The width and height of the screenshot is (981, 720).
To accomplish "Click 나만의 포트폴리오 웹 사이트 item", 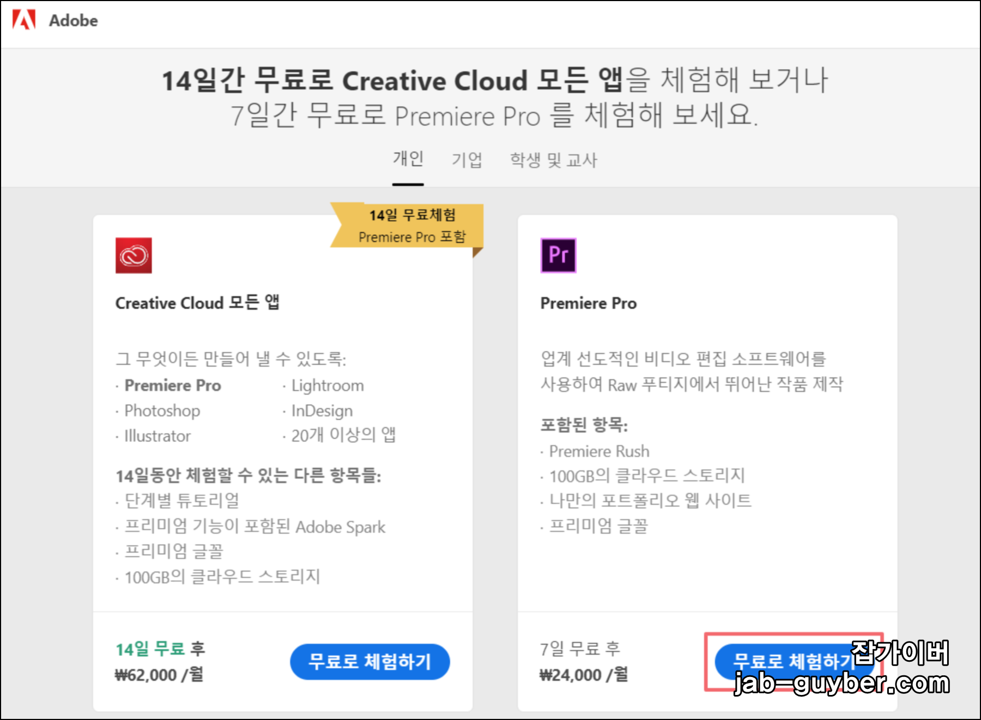I will coord(650,501).
